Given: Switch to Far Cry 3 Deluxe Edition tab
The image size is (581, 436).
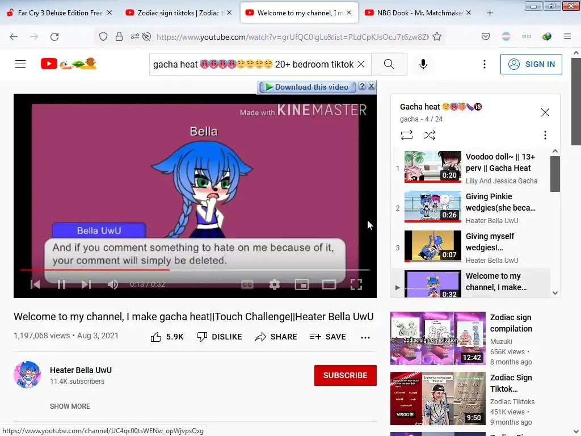Looking at the screenshot, I should pyautogui.click(x=59, y=13).
